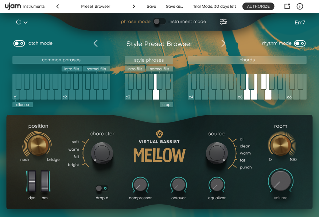Click Save in the top bar
The height and width of the screenshot is (217, 319).
pyautogui.click(x=151, y=6)
